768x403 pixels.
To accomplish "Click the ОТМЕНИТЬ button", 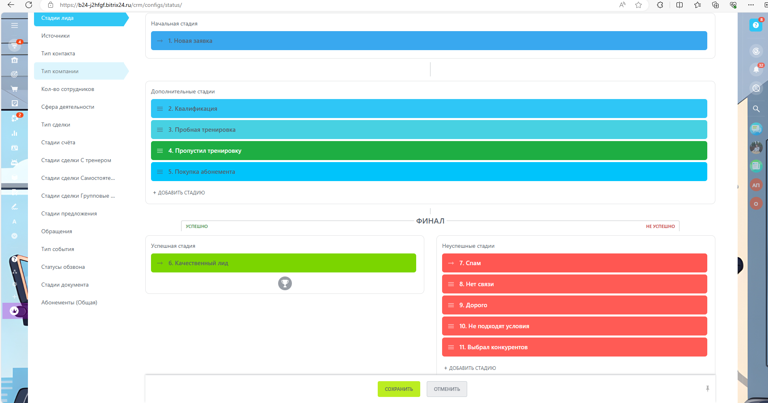I will 447,389.
